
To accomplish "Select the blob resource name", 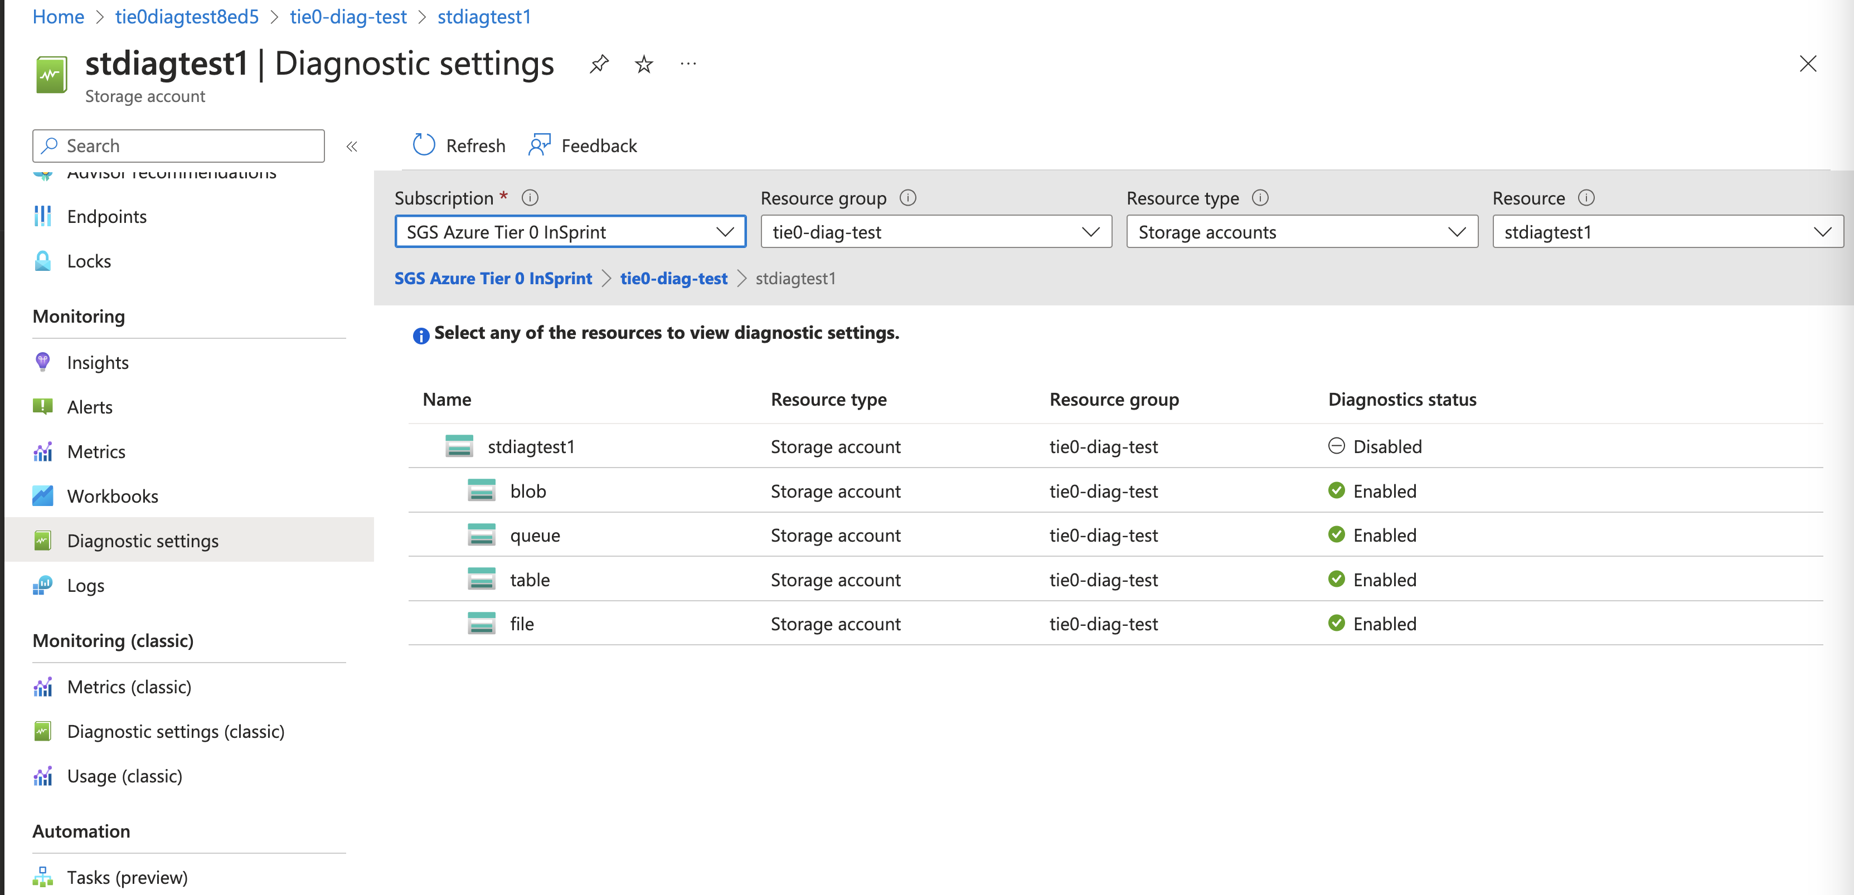I will click(x=528, y=492).
